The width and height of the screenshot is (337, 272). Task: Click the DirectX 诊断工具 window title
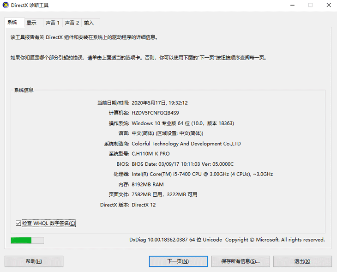tap(30, 5)
